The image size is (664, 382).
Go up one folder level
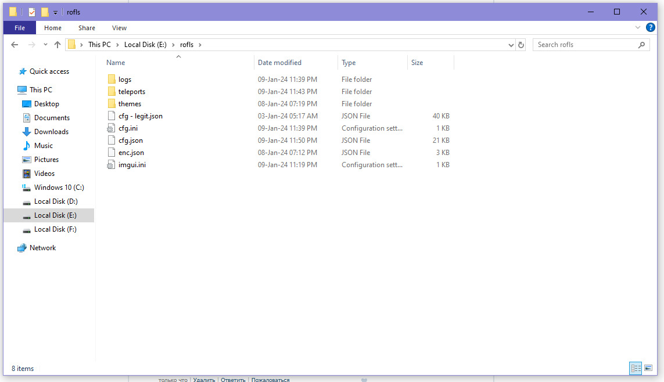tap(58, 45)
